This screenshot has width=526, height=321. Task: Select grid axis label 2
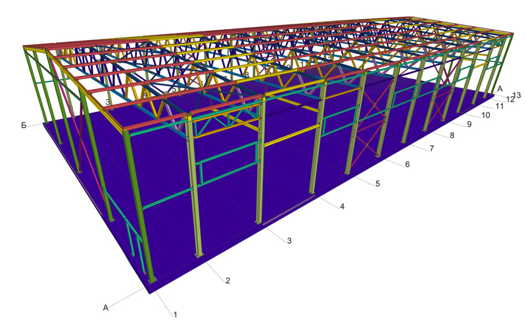pyautogui.click(x=227, y=281)
